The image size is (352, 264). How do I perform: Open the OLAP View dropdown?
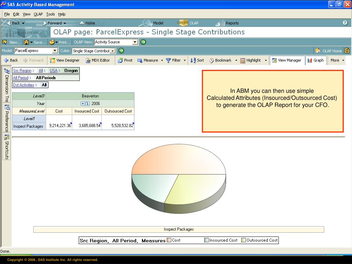tap(135, 42)
